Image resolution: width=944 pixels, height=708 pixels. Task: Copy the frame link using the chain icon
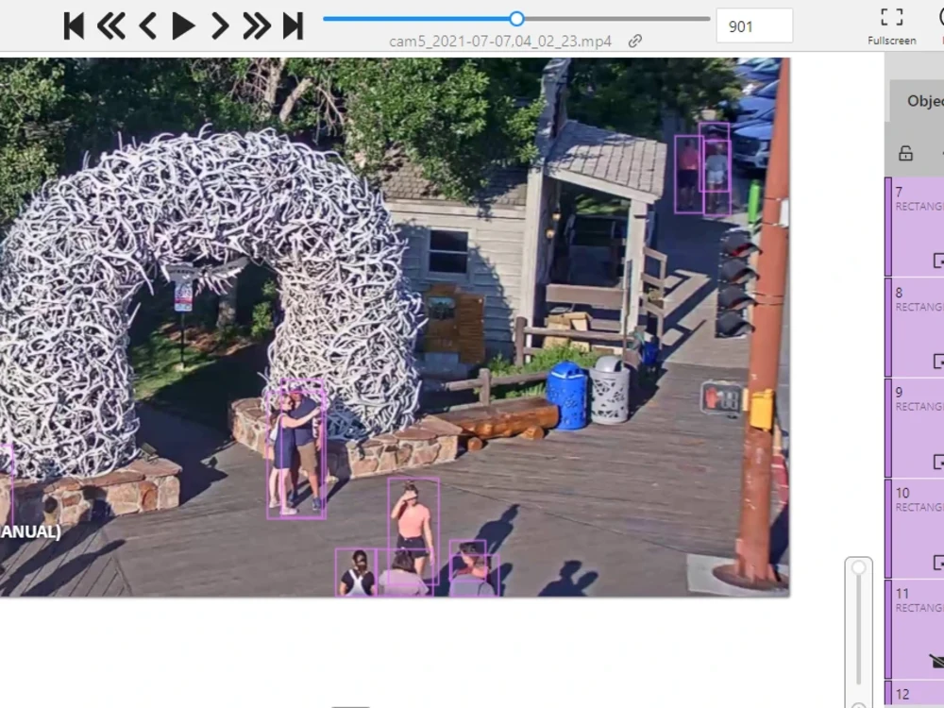pos(632,41)
